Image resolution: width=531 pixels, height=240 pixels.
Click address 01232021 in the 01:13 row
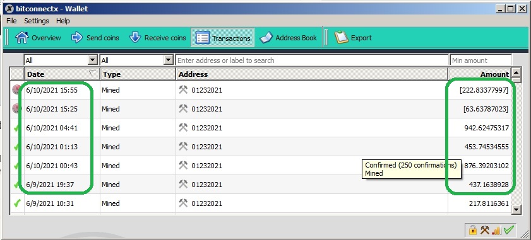(x=206, y=147)
